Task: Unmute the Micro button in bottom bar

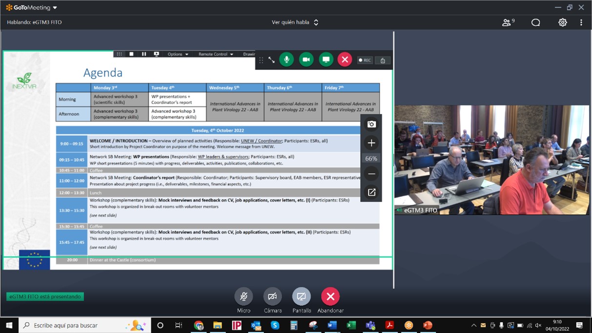Action: (x=244, y=296)
